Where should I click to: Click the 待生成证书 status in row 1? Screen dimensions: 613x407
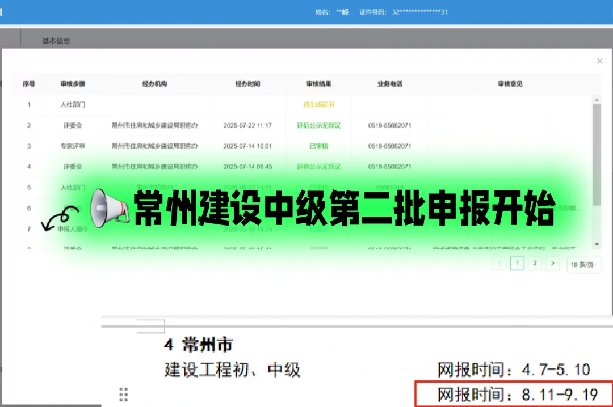(x=318, y=105)
